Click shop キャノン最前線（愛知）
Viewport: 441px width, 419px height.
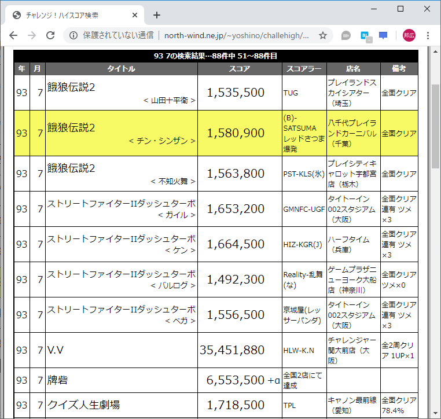coord(352,406)
